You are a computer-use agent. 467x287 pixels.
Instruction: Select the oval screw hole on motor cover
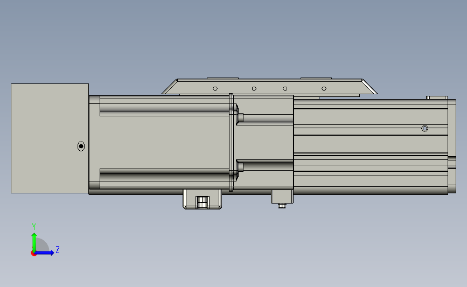(x=81, y=146)
